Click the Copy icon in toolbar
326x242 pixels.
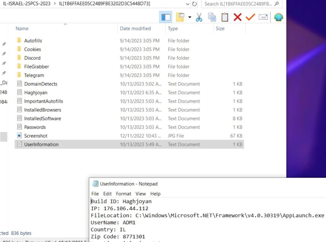click(x=212, y=17)
